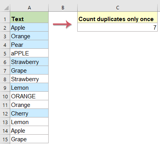Select row 15 header
This screenshot has width=160, height=144.
(5, 139)
